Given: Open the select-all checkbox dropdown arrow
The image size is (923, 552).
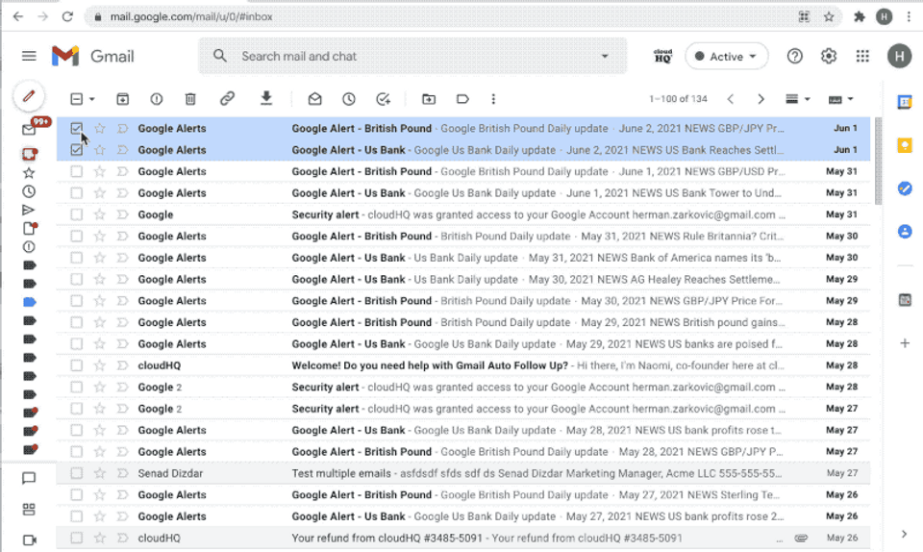Looking at the screenshot, I should click(92, 99).
